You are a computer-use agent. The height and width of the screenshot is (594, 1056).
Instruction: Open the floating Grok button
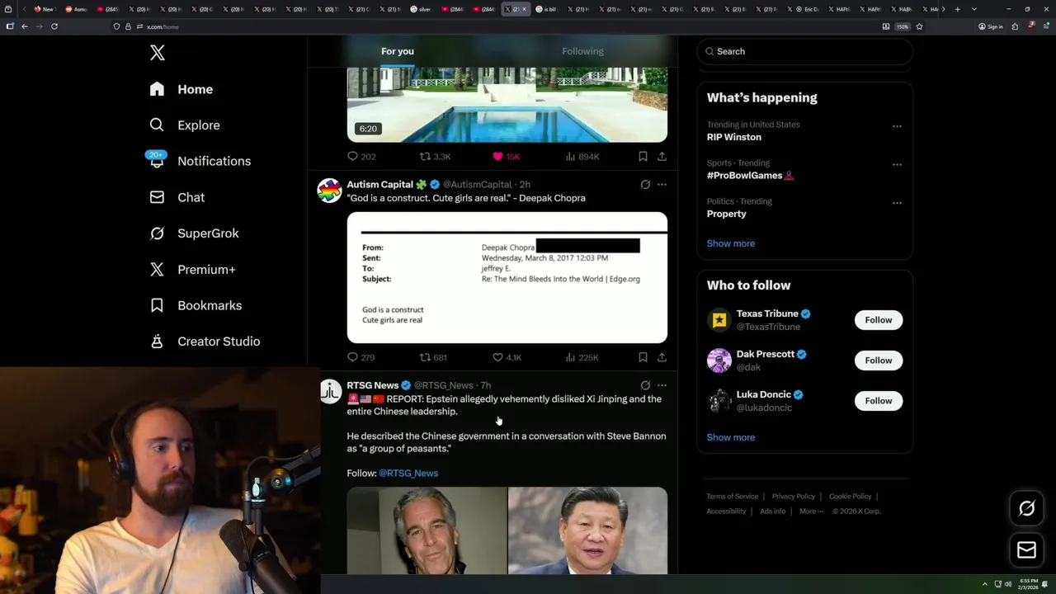(1027, 509)
